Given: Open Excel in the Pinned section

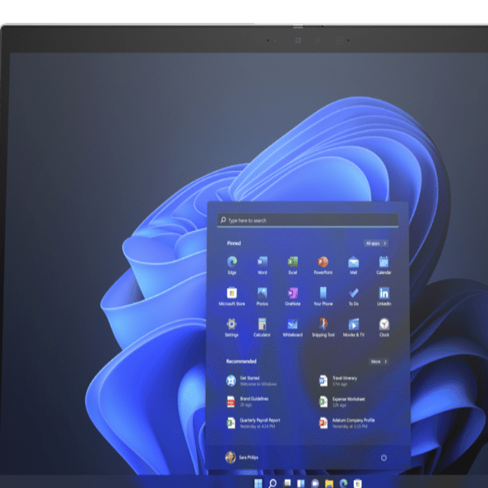Looking at the screenshot, I should (x=293, y=265).
